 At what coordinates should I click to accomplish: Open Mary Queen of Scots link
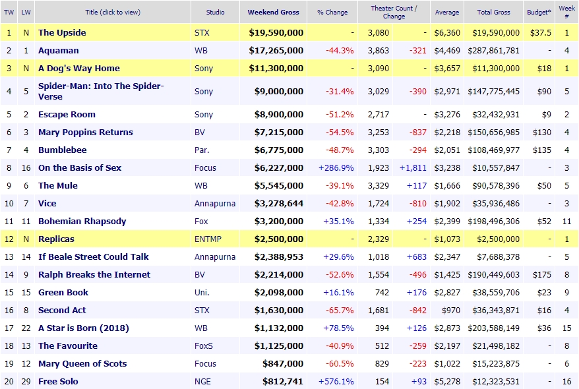pyautogui.click(x=82, y=363)
